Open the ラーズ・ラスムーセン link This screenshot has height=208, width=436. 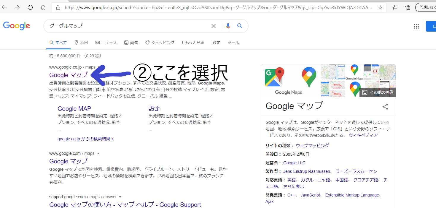(x=356, y=171)
